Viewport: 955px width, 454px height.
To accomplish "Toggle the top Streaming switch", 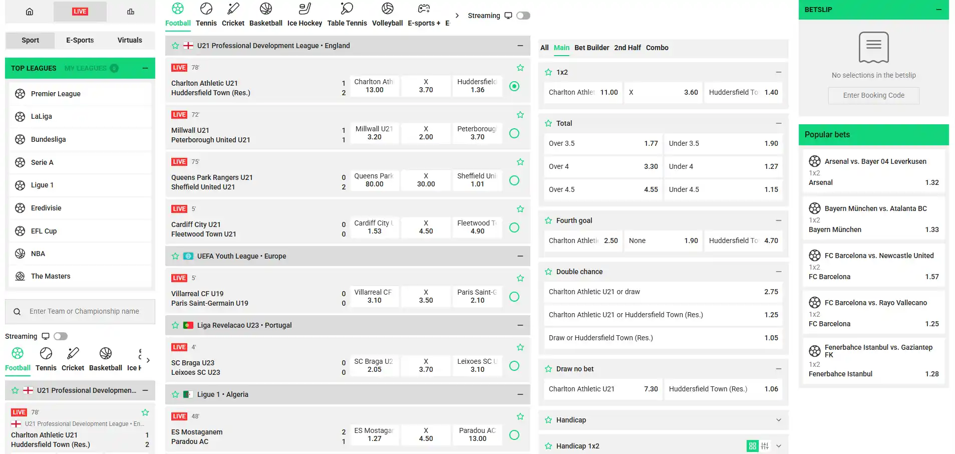I will coord(523,16).
